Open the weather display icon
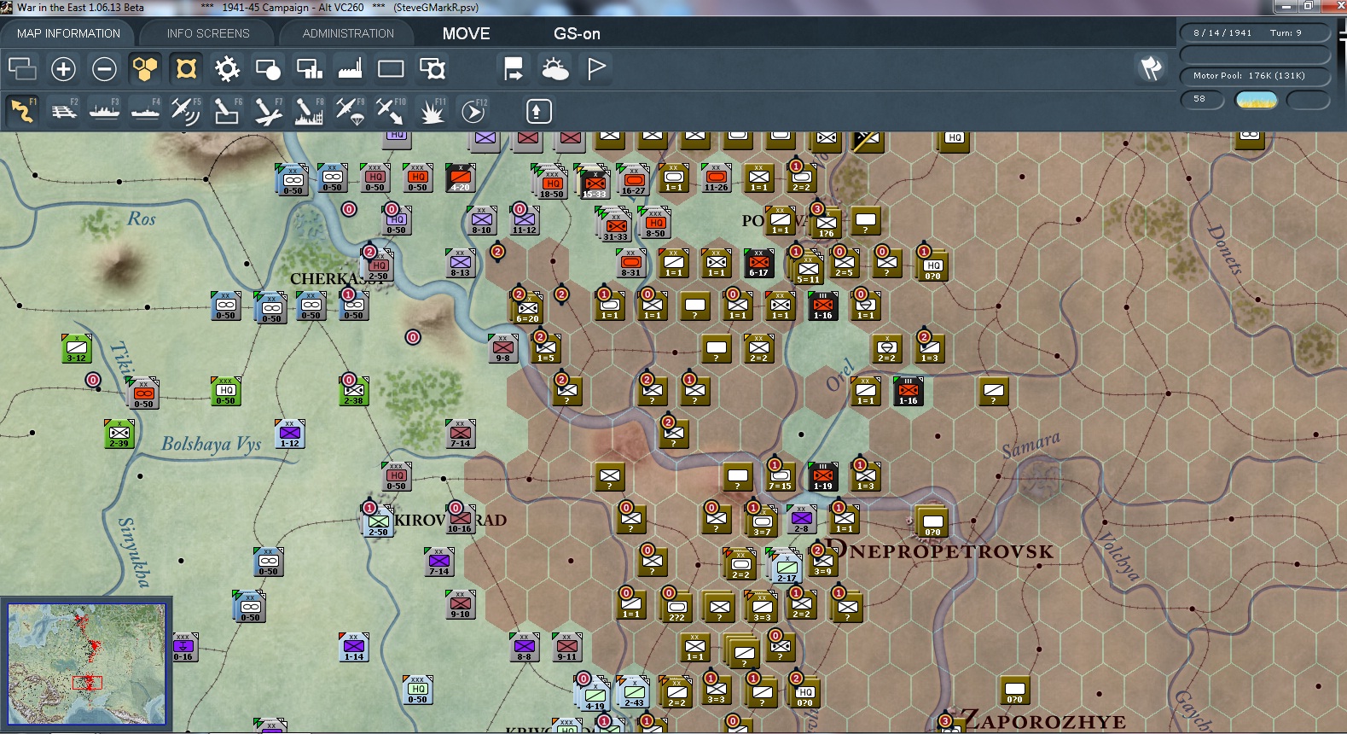The height and width of the screenshot is (734, 1347). (x=554, y=68)
